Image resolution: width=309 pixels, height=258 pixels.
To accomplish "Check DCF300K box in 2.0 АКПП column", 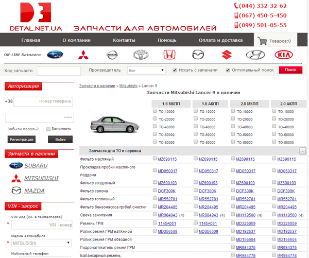I will [x=274, y=190].
